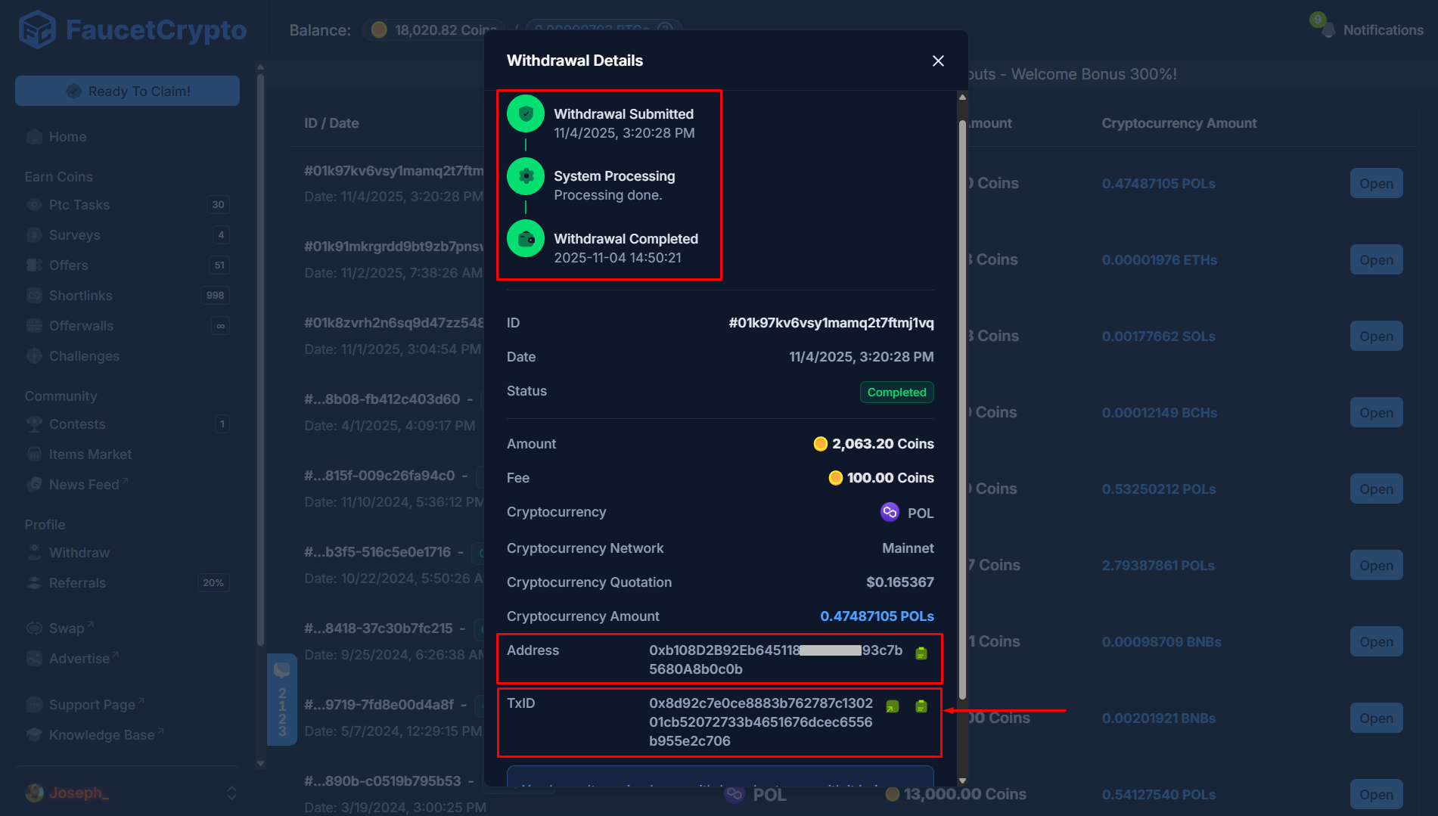Click the coin icon beside the Fee amount
This screenshot has height=816, width=1438.
click(835, 477)
